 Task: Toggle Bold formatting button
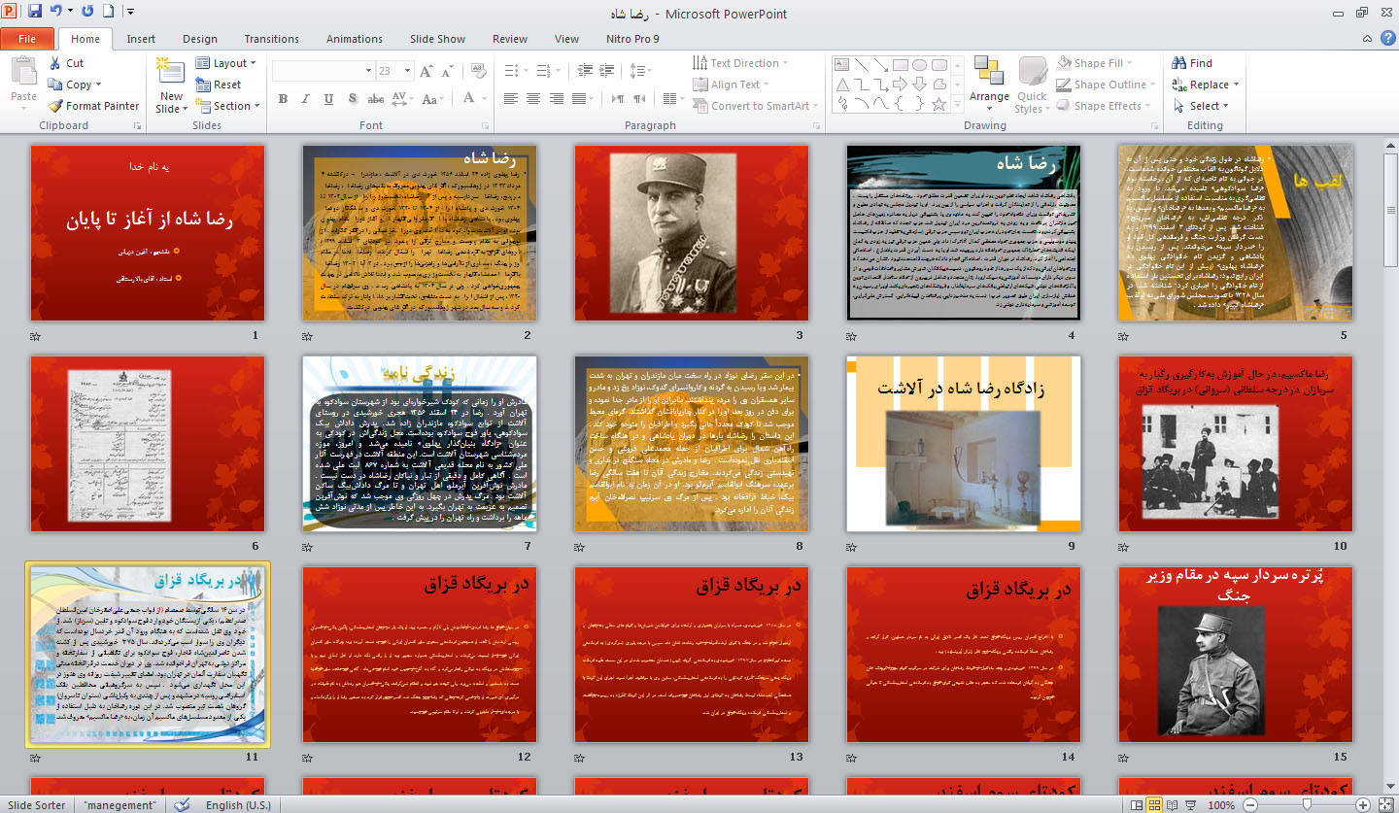(283, 98)
